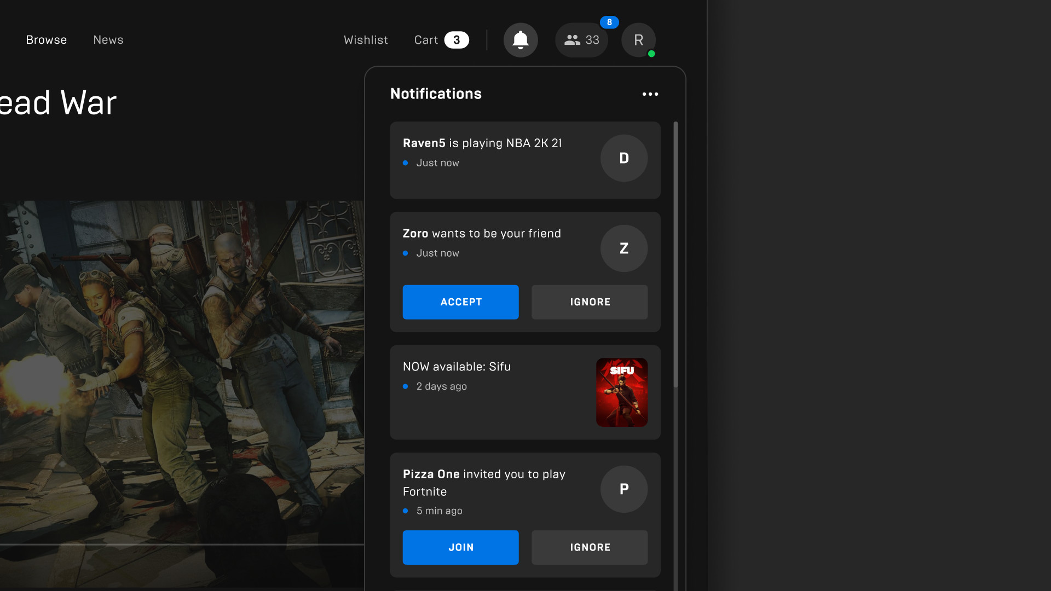This screenshot has height=591, width=1051.
Task: Open Raven5's avatar in the first notification
Action: pyautogui.click(x=623, y=158)
